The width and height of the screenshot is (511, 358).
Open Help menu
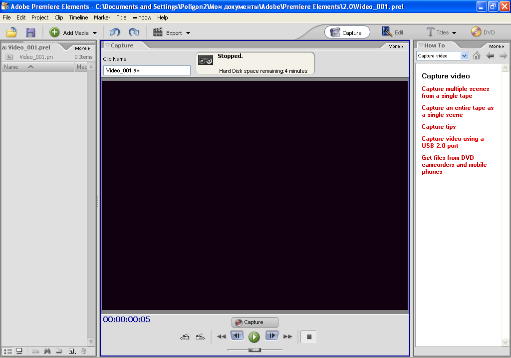162,17
